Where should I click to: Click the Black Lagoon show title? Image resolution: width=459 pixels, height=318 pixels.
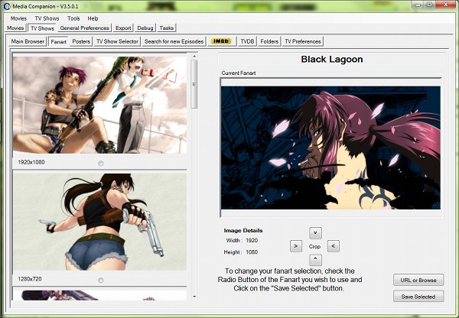click(332, 60)
